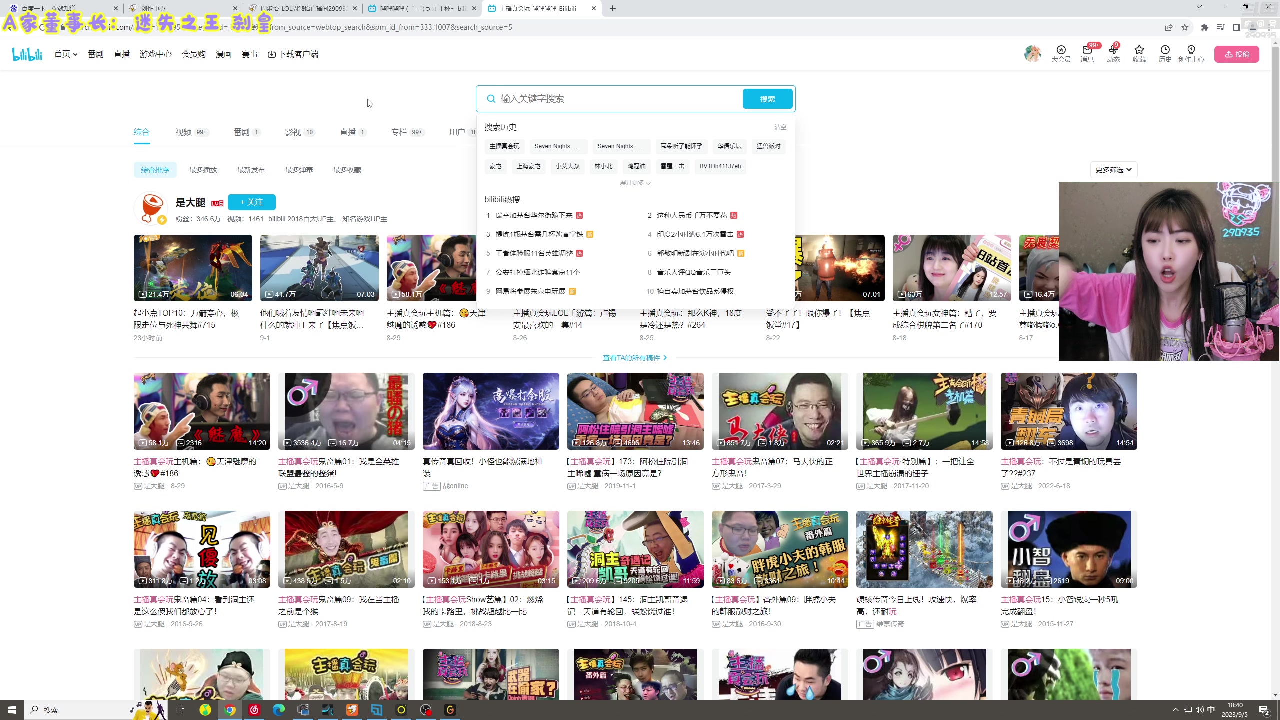Select 赛事 in the top navigation
Viewport: 1280px width, 720px height.
250,54
